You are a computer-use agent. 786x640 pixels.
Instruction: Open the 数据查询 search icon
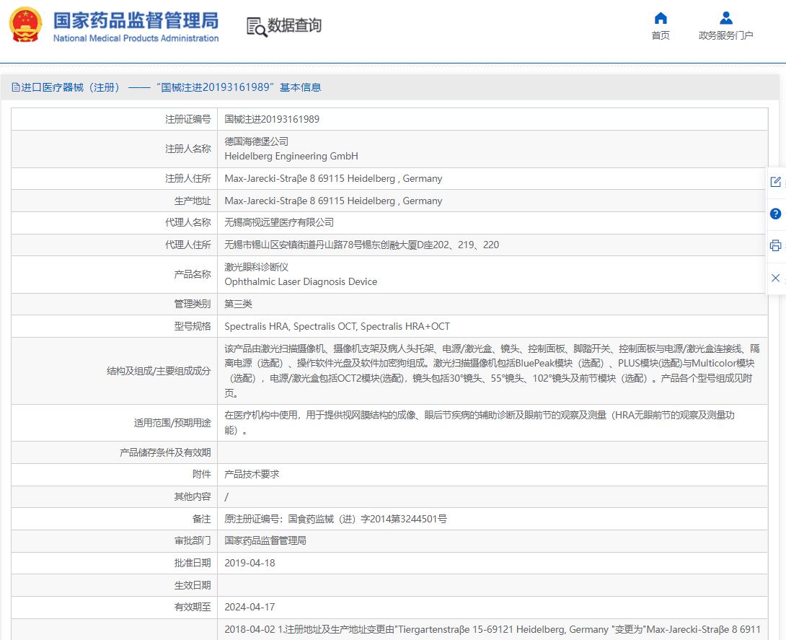(257, 27)
